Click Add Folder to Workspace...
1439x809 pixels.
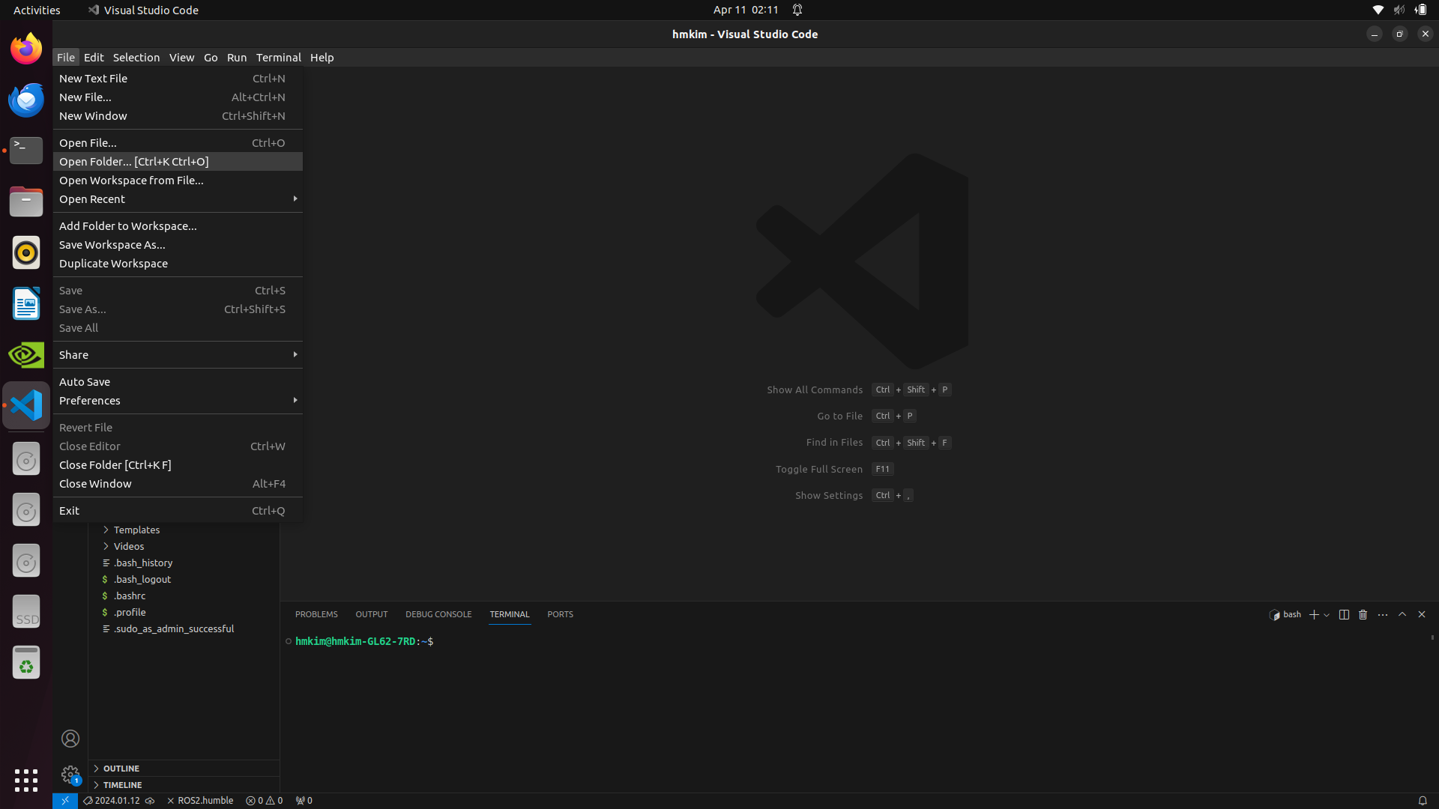[x=178, y=226]
